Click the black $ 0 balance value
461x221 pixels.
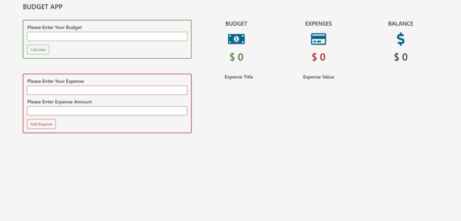[400, 57]
